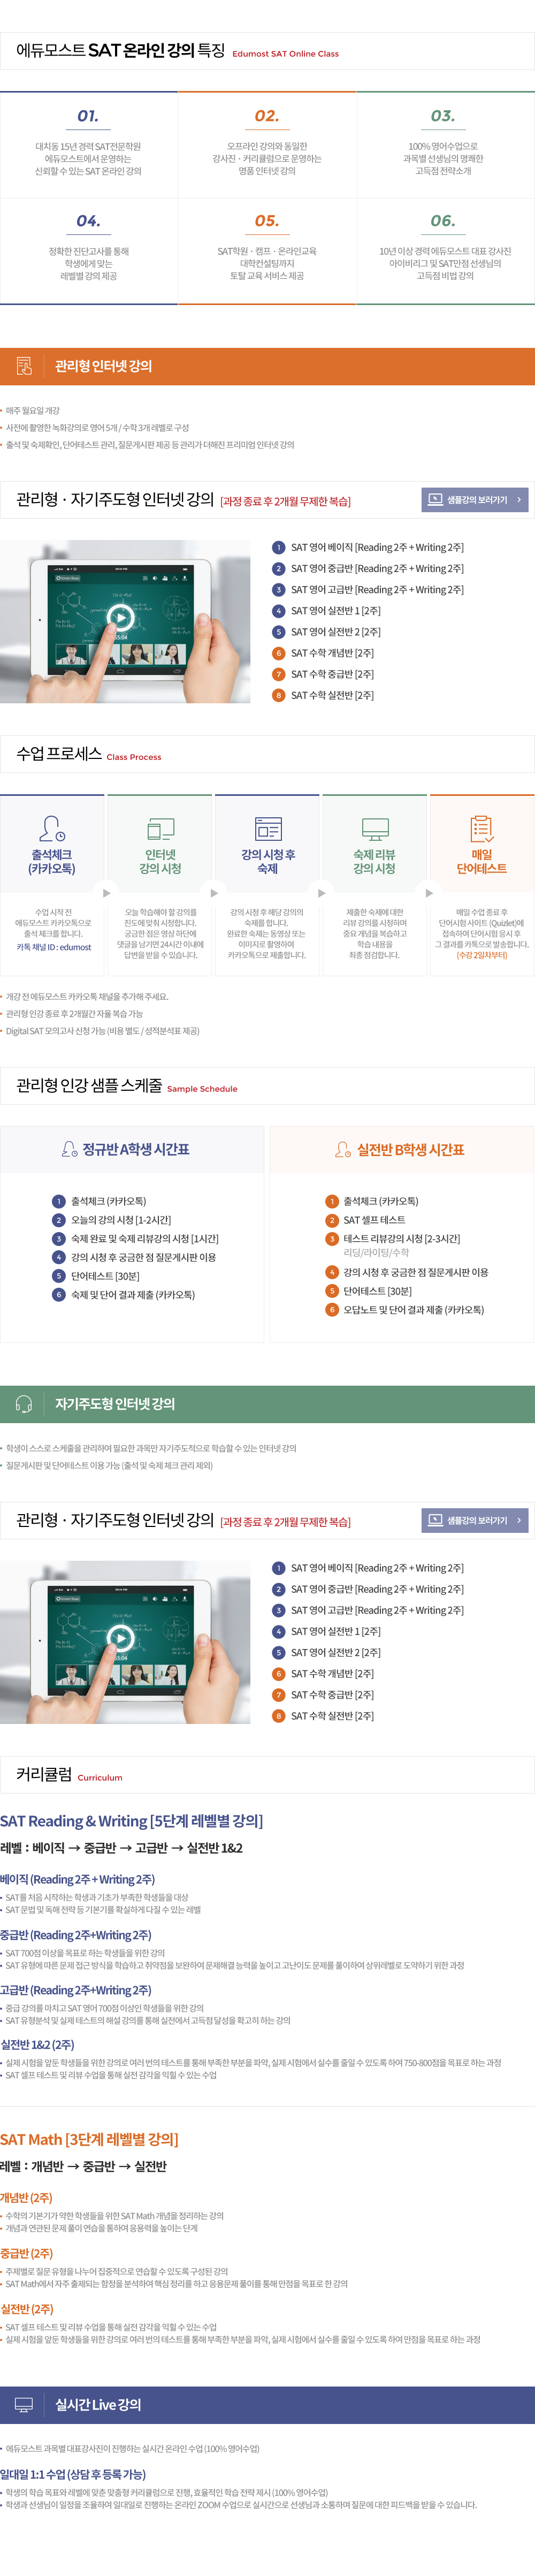Click the 수업 프로세스 heading
The height and width of the screenshot is (2576, 535).
[59, 754]
